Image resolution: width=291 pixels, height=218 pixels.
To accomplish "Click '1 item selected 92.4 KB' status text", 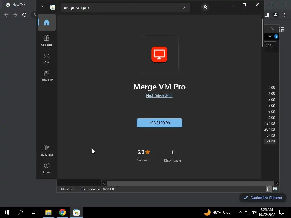I will click(x=97, y=189).
